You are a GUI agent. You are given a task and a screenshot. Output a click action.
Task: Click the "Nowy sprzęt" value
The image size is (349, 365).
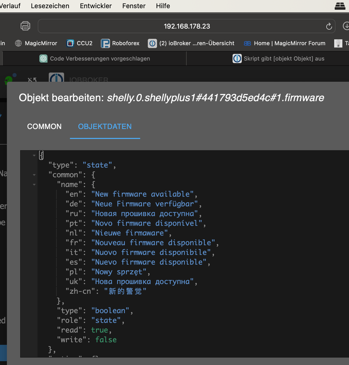[x=119, y=272]
